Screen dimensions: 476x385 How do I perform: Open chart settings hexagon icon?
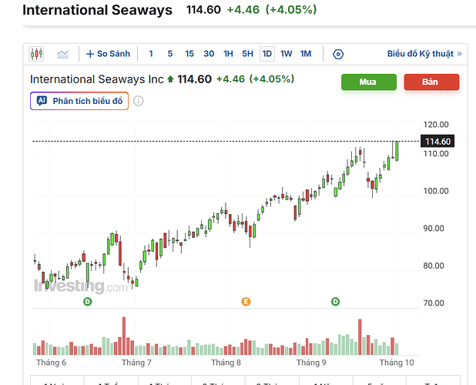pyautogui.click(x=338, y=55)
